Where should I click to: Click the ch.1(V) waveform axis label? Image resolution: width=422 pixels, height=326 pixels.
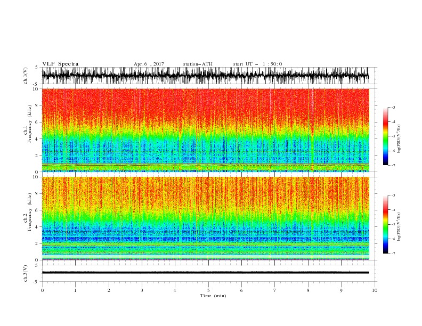tap(26, 76)
